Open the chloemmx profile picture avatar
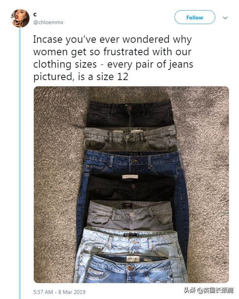Image resolution: width=239 pixels, height=299 pixels. pos(20,18)
